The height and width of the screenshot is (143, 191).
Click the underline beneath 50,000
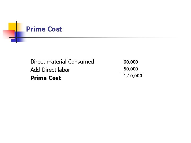[x=131, y=72]
